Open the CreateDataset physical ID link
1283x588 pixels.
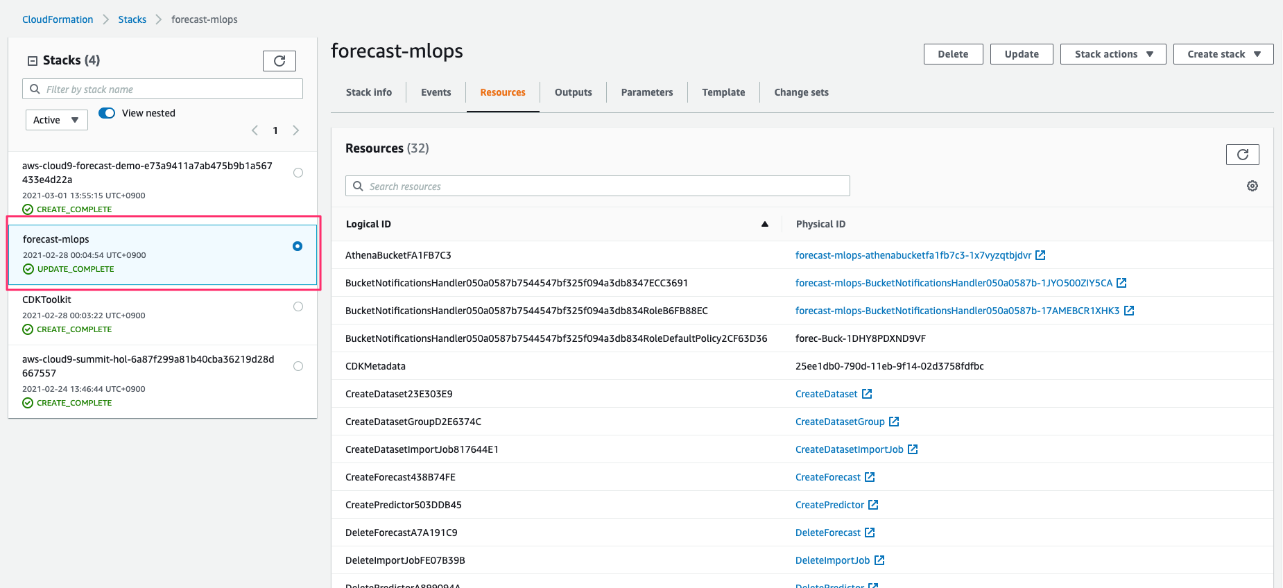827,394
